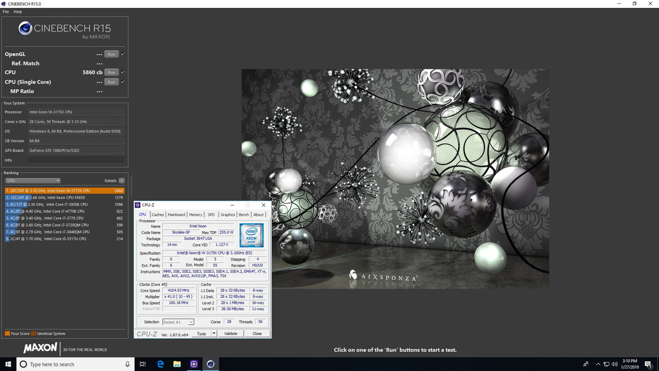The image size is (659, 371).
Task: Select the Xeon W-3175X ranking row
Action: 65,191
